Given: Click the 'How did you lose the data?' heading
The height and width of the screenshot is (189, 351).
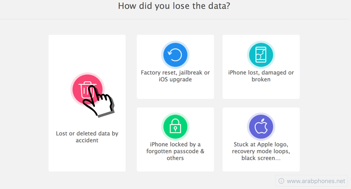Looking at the screenshot, I should click(174, 6).
